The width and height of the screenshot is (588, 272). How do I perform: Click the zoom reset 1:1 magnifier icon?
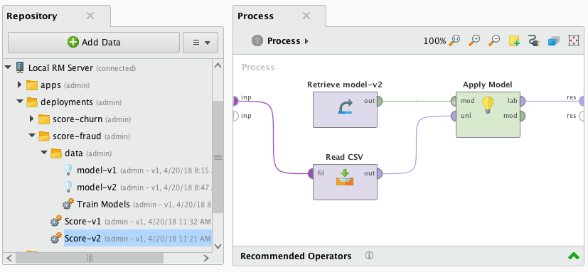coord(454,40)
